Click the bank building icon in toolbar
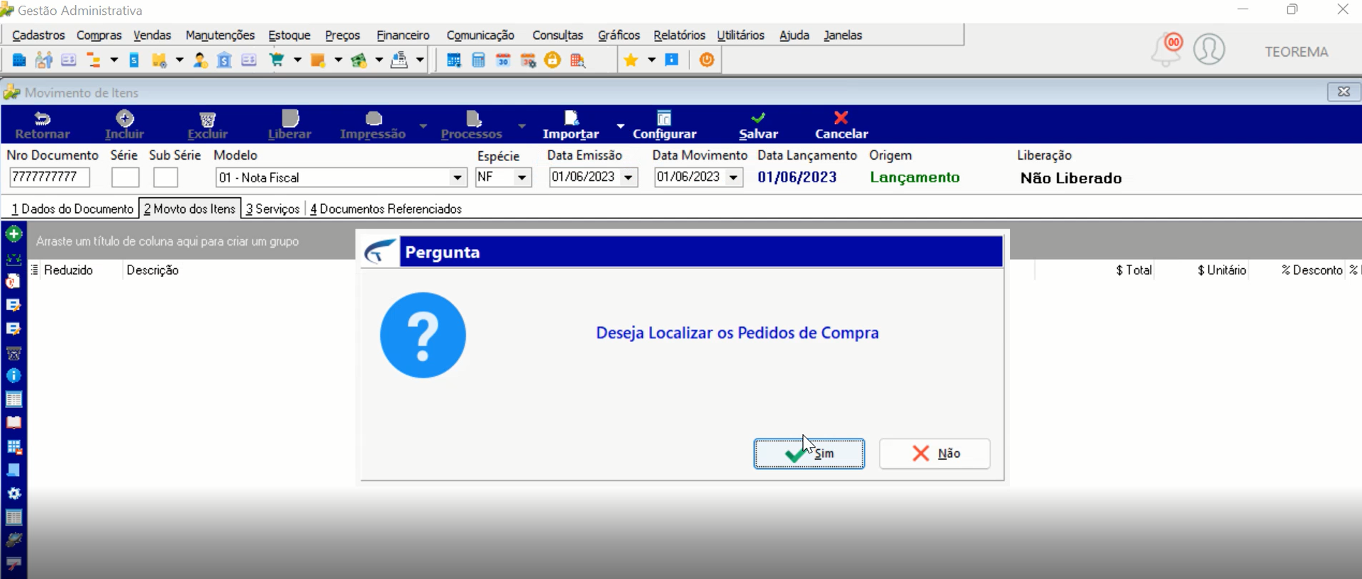 (x=225, y=60)
